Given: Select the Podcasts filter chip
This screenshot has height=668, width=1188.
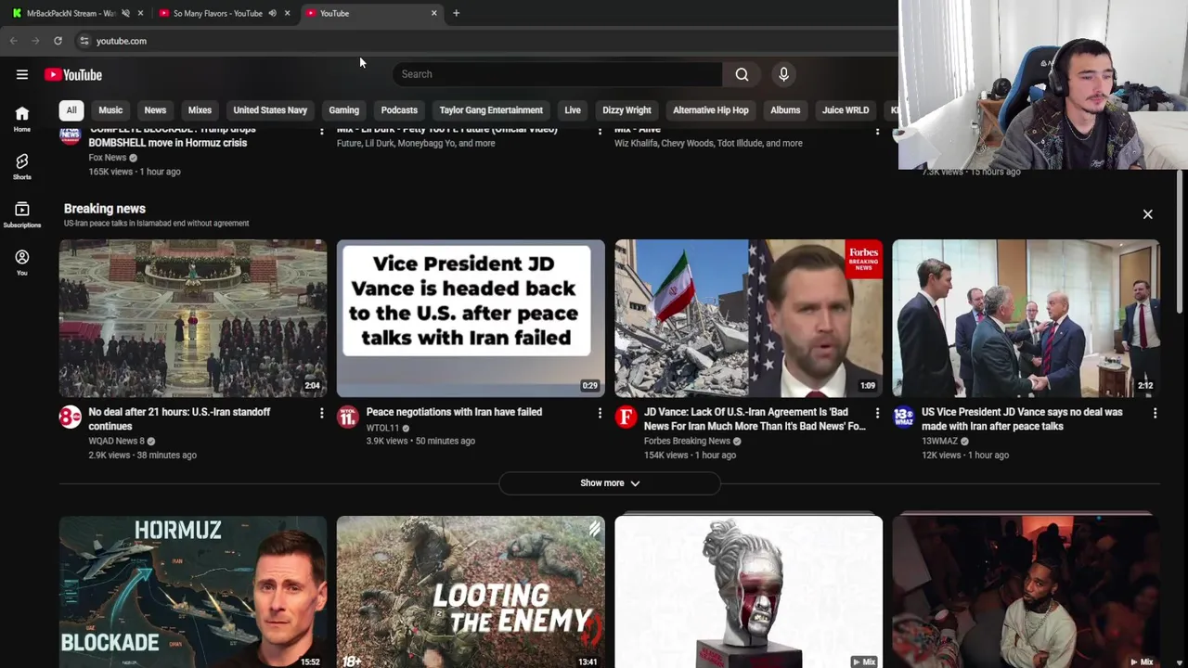Looking at the screenshot, I should click(399, 110).
